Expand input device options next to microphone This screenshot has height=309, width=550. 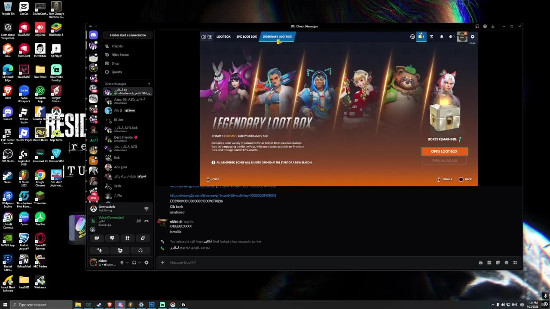(127, 263)
